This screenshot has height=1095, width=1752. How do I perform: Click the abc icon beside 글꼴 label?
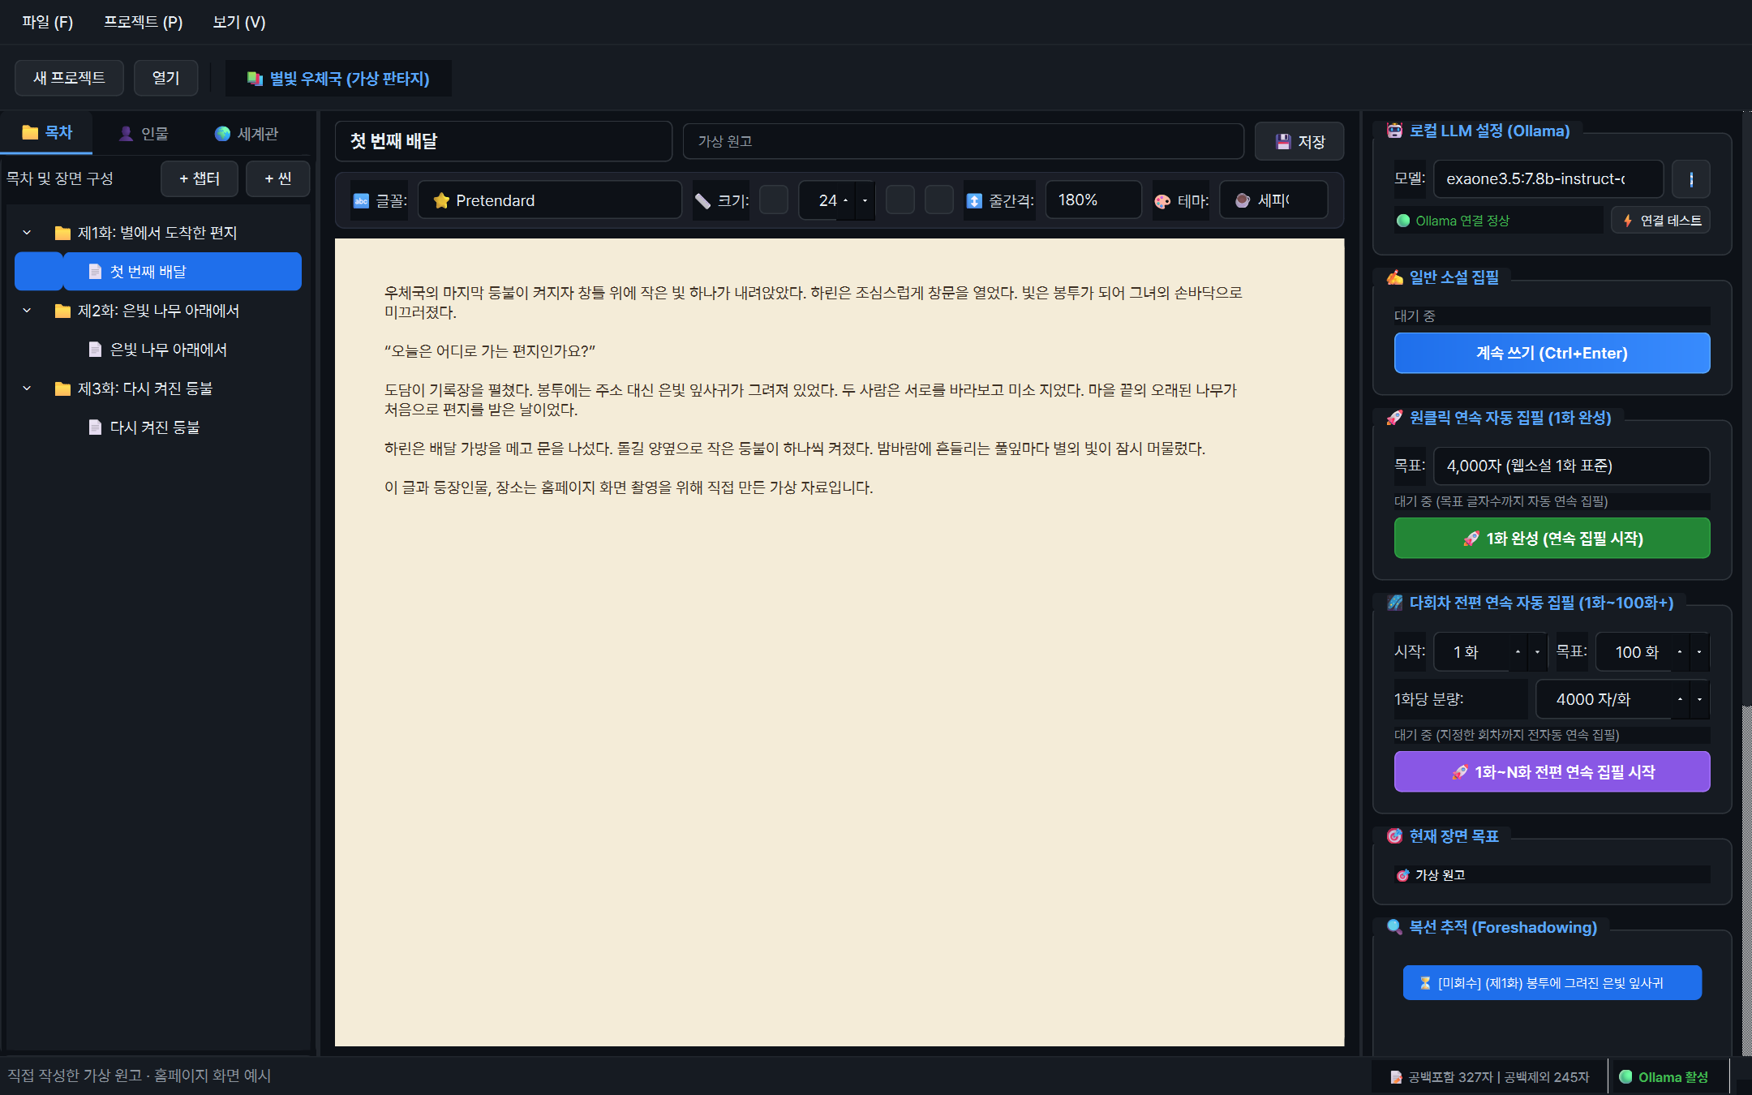click(361, 200)
